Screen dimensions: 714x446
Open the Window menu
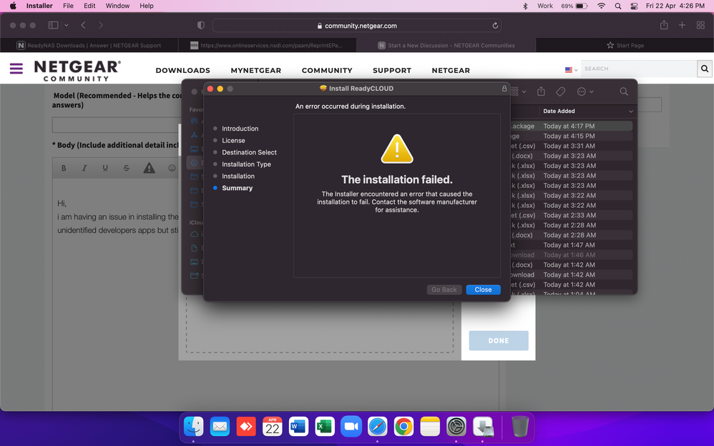tap(117, 6)
